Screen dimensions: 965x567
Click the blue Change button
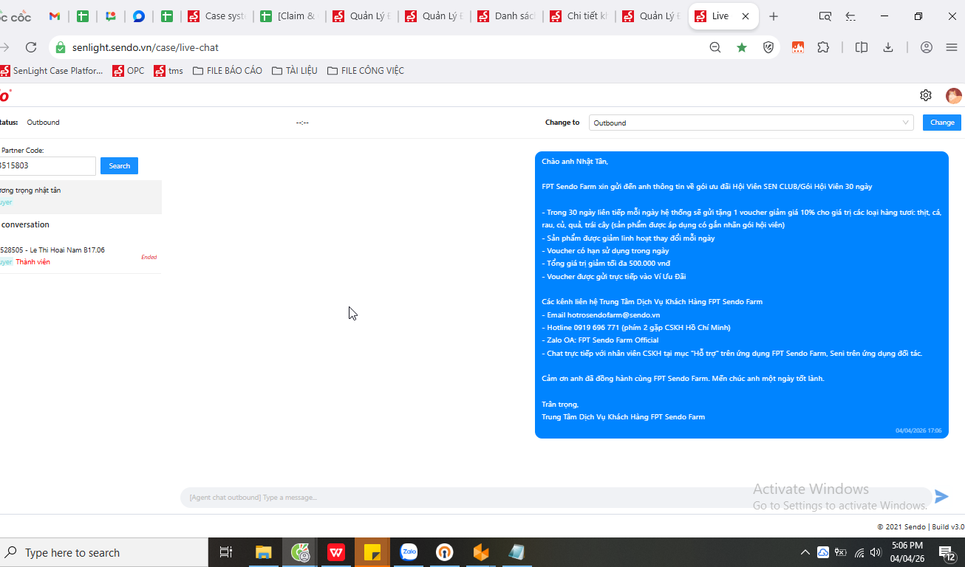pos(942,123)
